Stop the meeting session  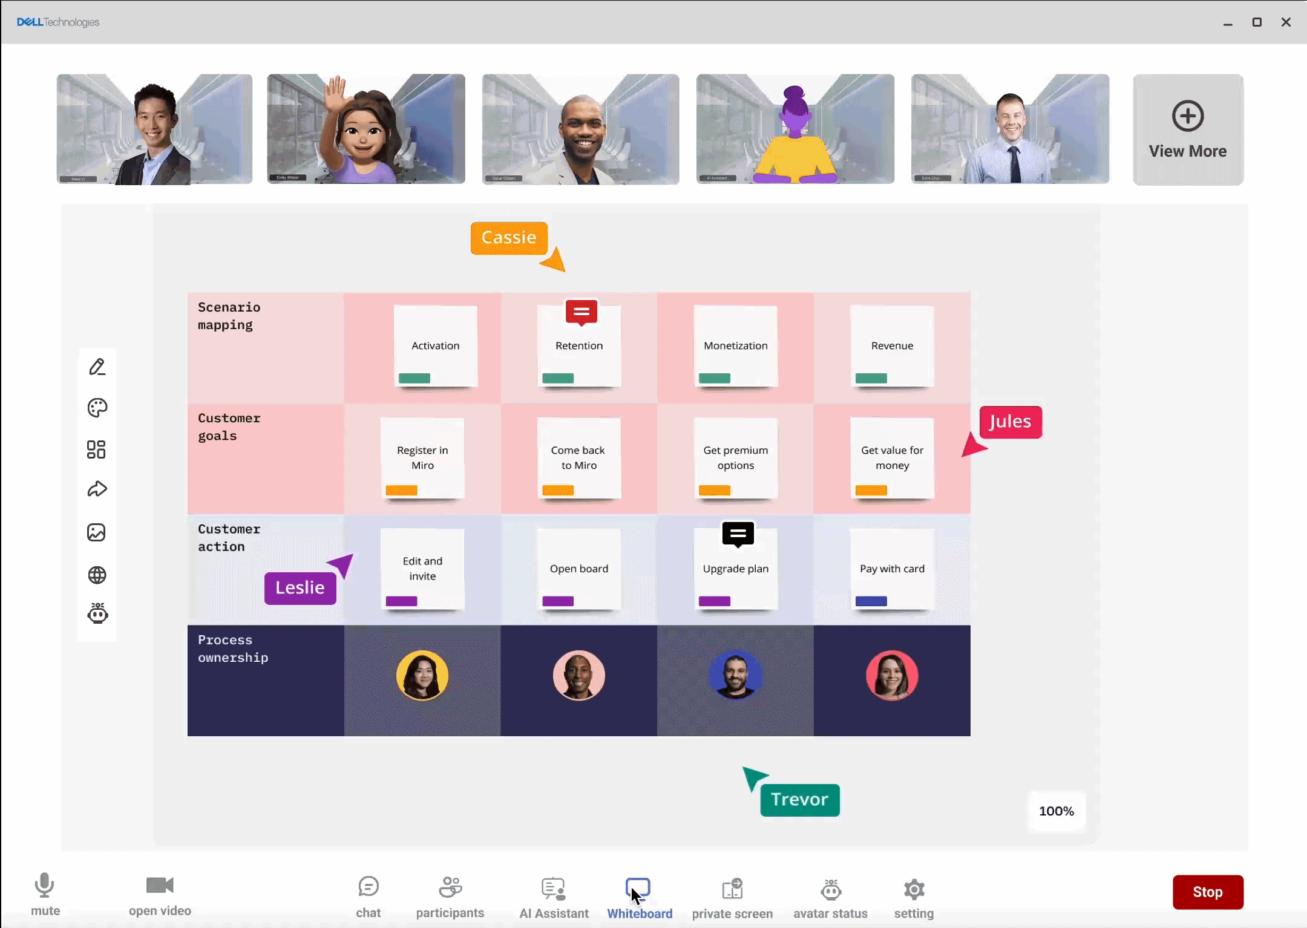[1208, 892]
